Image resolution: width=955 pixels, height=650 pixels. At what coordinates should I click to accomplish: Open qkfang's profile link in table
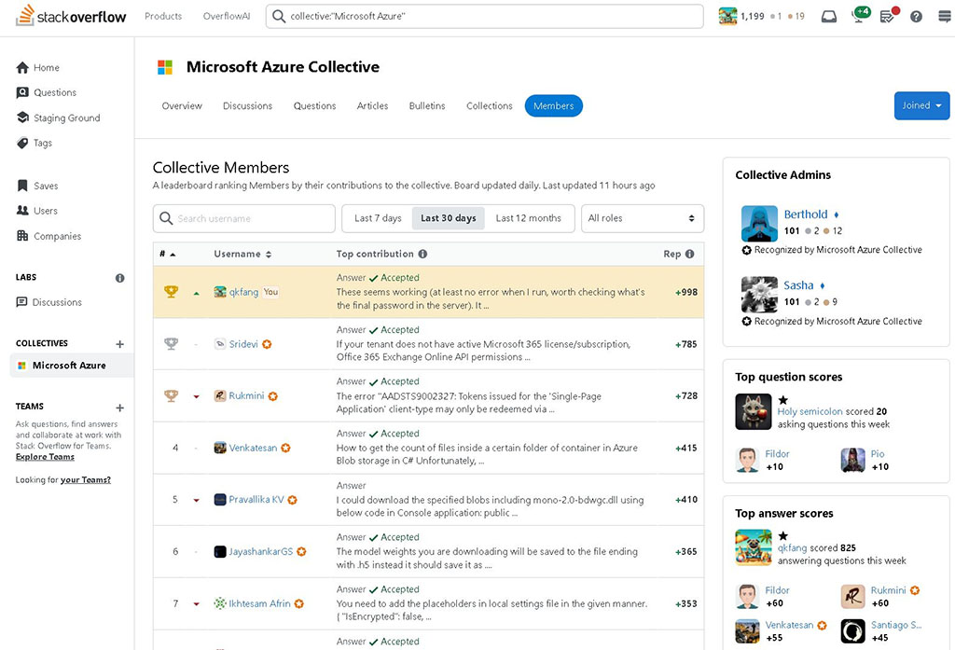[x=243, y=293]
